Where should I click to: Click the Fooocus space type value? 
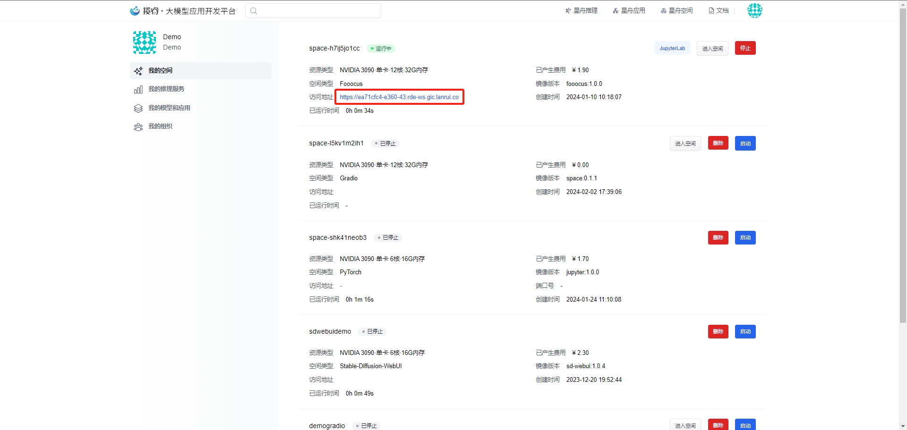tap(351, 84)
